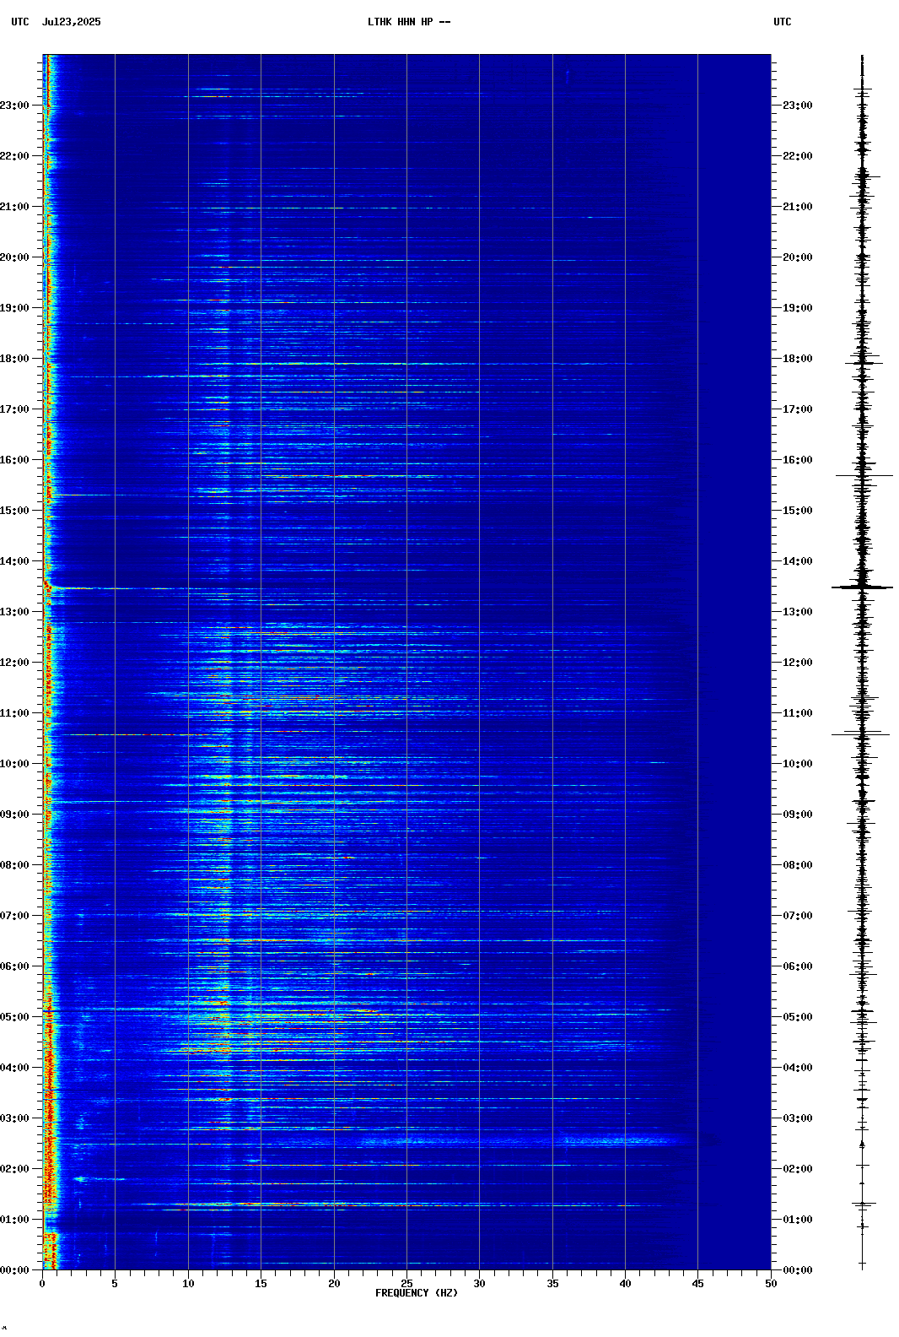Click '18:00' on the right time axis
The image size is (899, 1337).
click(x=798, y=359)
